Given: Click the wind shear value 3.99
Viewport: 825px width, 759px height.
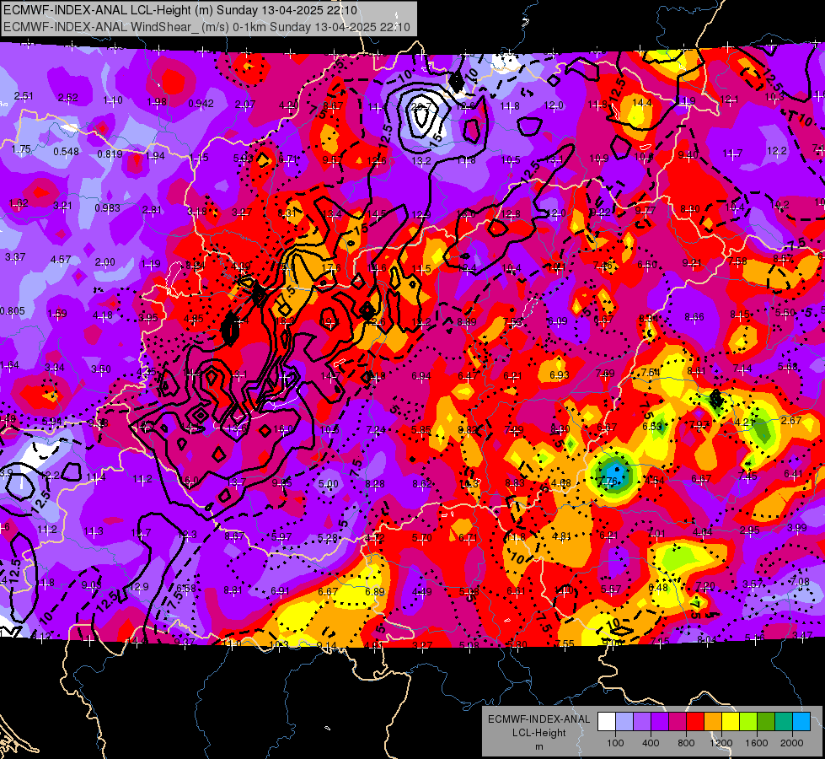Looking at the screenshot, I should pos(797,528).
